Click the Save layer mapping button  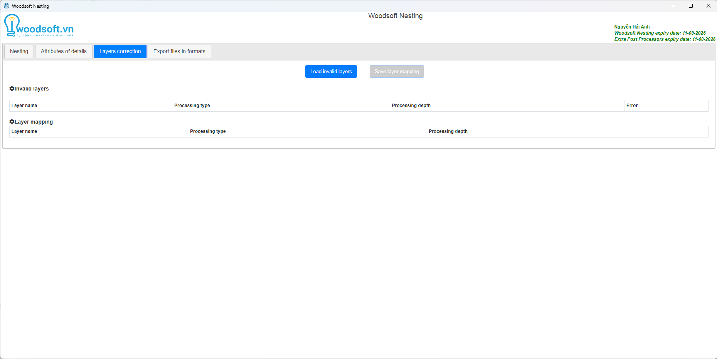tap(397, 72)
